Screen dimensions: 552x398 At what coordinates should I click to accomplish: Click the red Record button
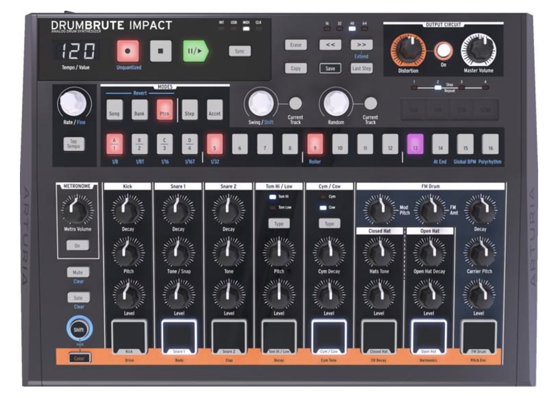(127, 51)
